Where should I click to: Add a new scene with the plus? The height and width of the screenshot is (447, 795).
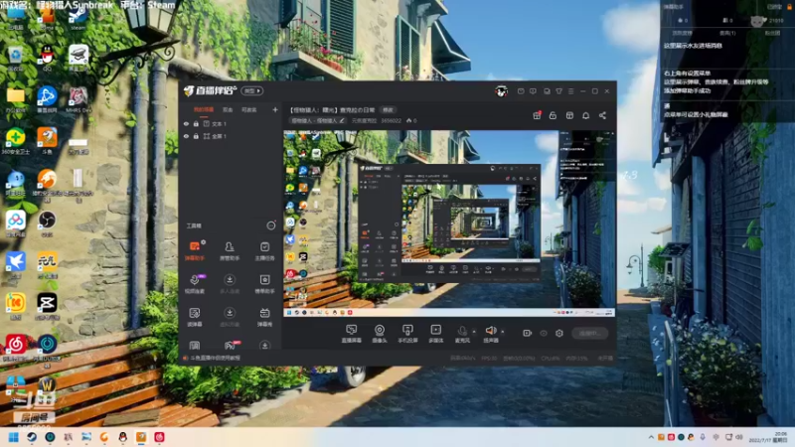(x=275, y=109)
